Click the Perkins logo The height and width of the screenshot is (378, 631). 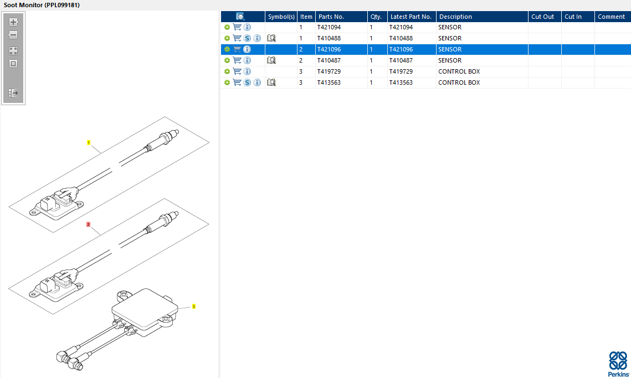[x=618, y=364]
